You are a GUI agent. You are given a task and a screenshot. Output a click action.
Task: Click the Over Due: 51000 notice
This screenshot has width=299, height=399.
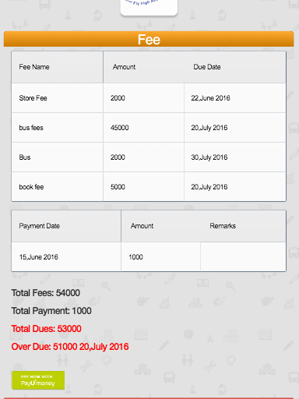click(x=70, y=347)
